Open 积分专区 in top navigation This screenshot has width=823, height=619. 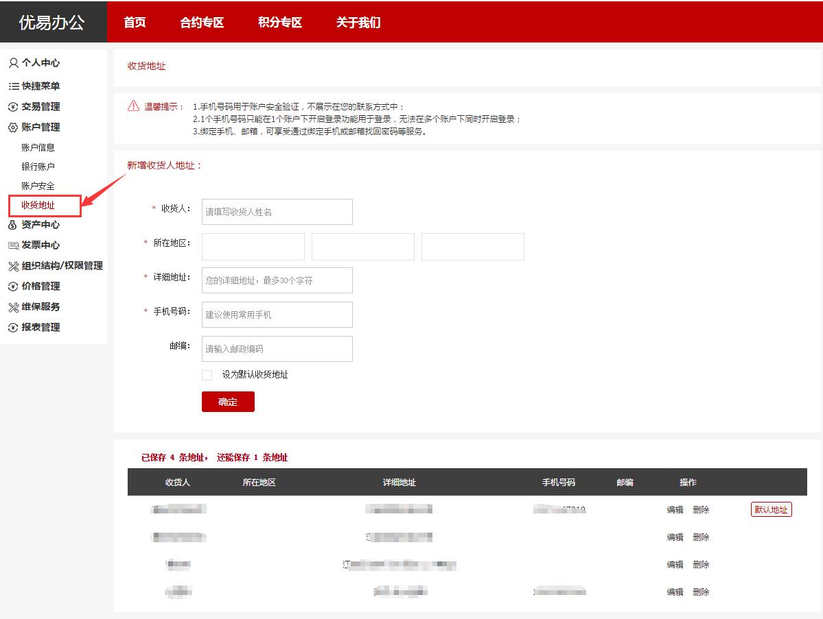coord(280,22)
